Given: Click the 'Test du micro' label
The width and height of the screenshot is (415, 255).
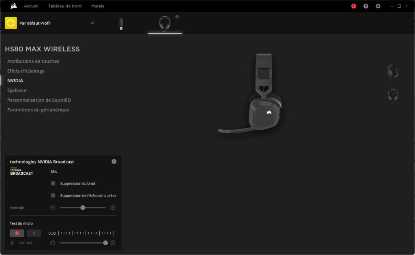Looking at the screenshot, I should point(21,223).
